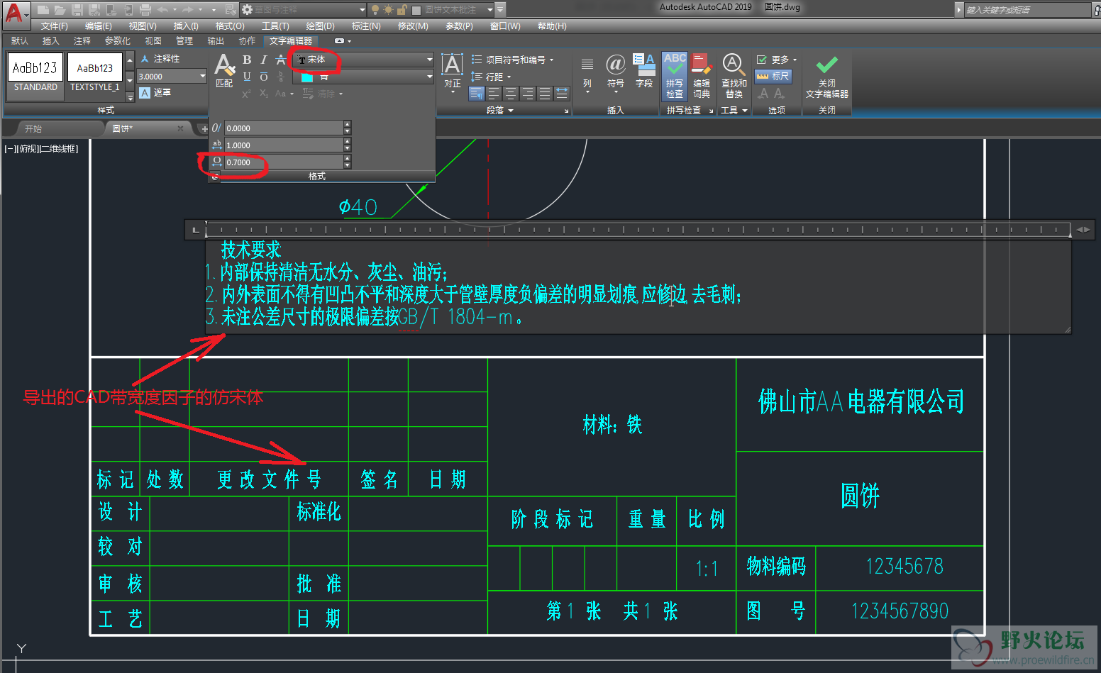Click the search keyword input box
This screenshot has width=1101, height=673.
point(1027,10)
